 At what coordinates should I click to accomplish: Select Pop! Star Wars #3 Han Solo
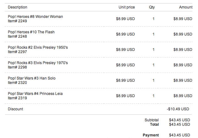[x=32, y=78]
